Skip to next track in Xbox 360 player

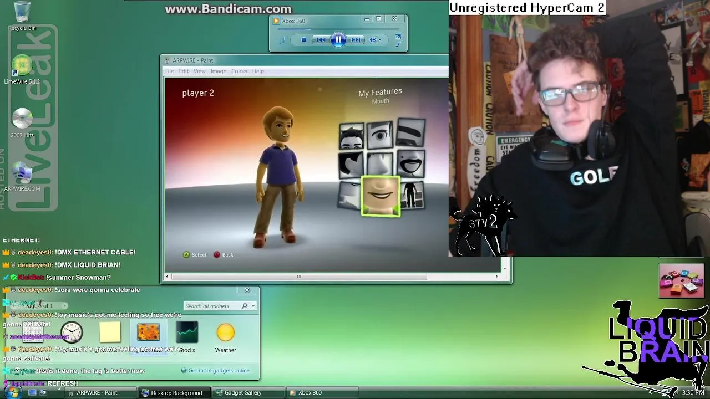[x=356, y=40]
